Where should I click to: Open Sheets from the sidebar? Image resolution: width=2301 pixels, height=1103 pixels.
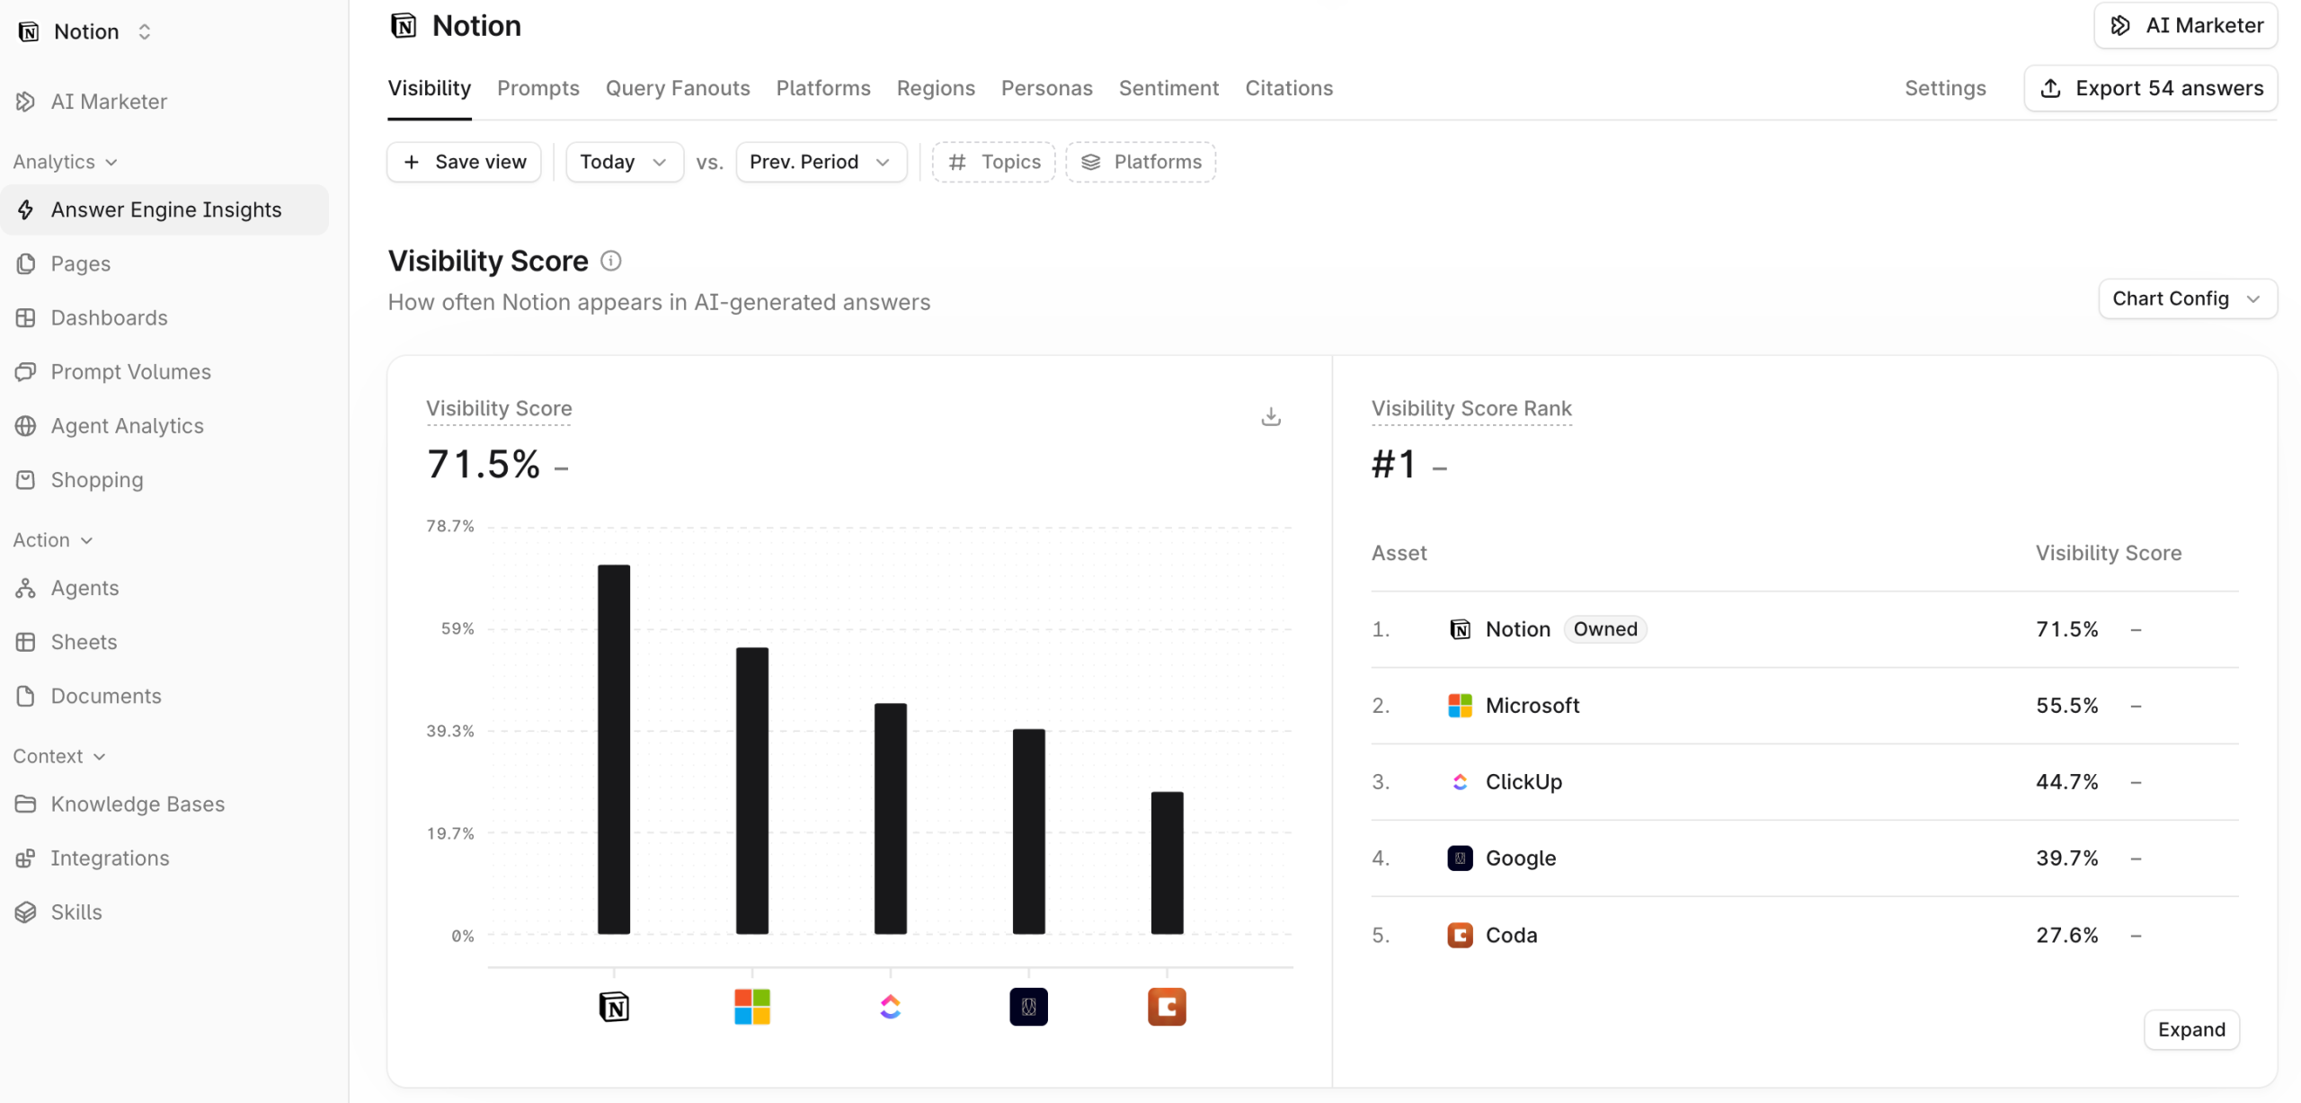pos(164,642)
